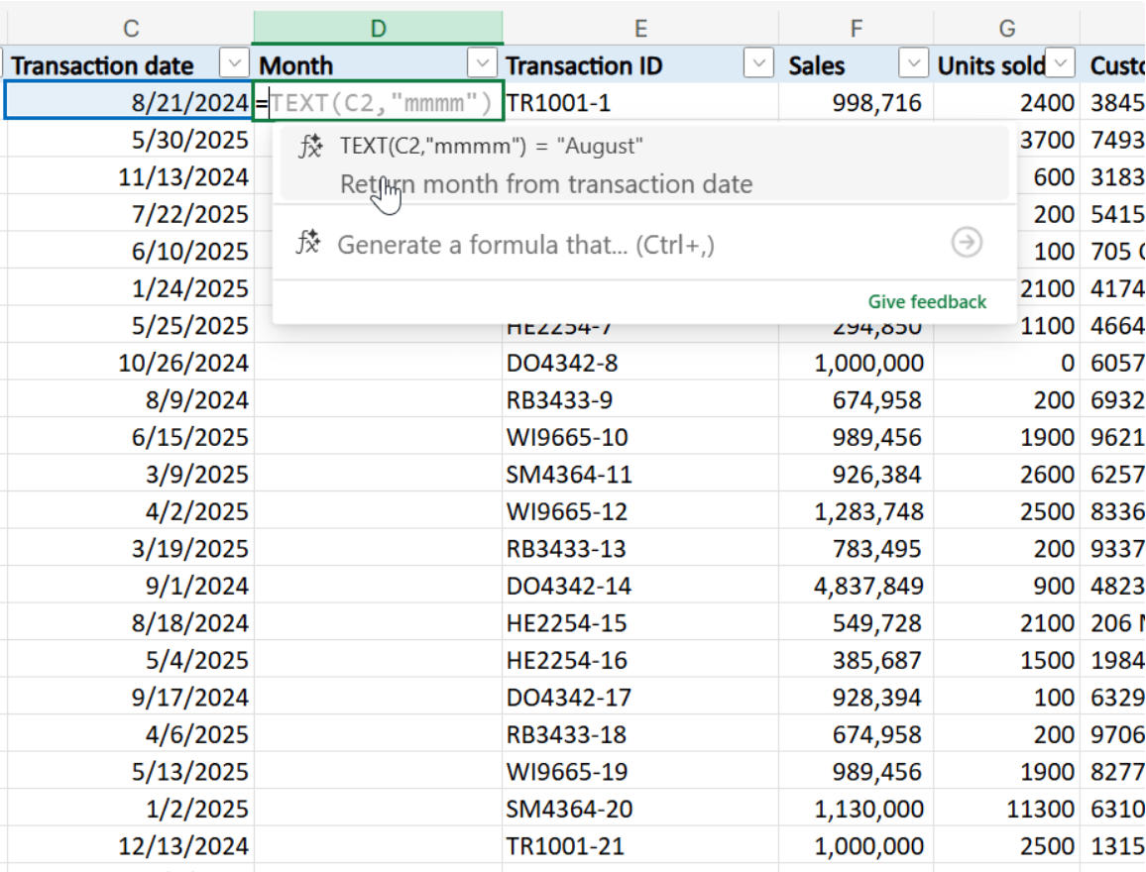Image resolution: width=1146 pixels, height=872 pixels.
Task: Select the Sales value 4,837,849 cell
Action: (x=856, y=586)
